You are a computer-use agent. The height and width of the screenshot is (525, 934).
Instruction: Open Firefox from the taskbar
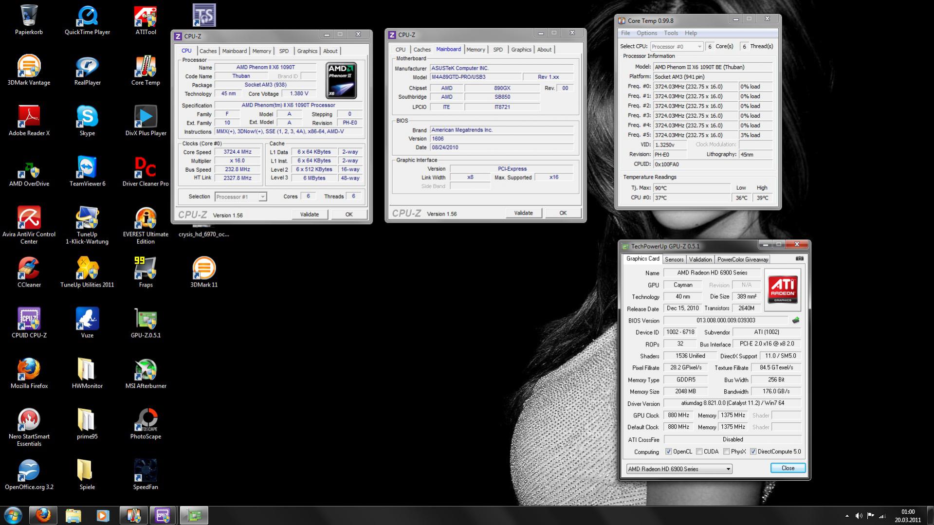coord(43,515)
